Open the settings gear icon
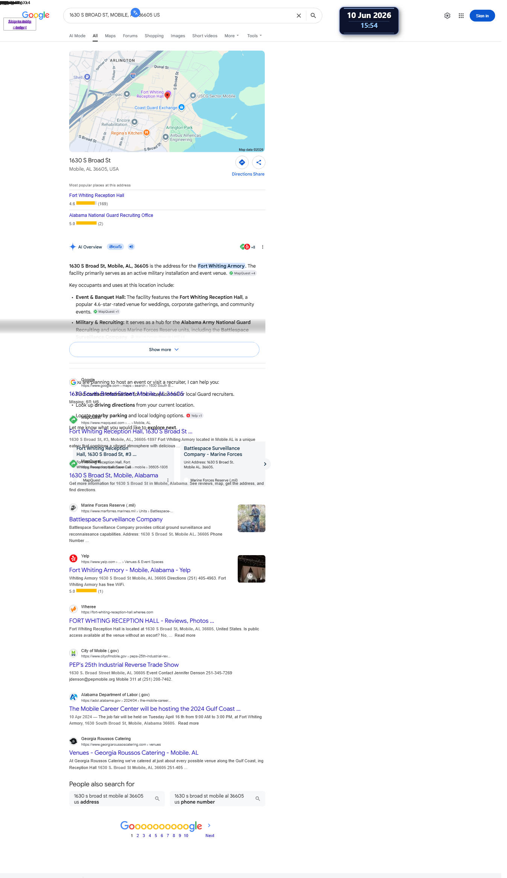 click(x=447, y=16)
